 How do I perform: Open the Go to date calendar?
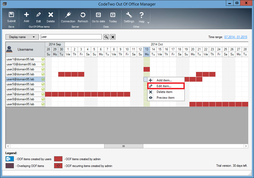tap(98, 17)
